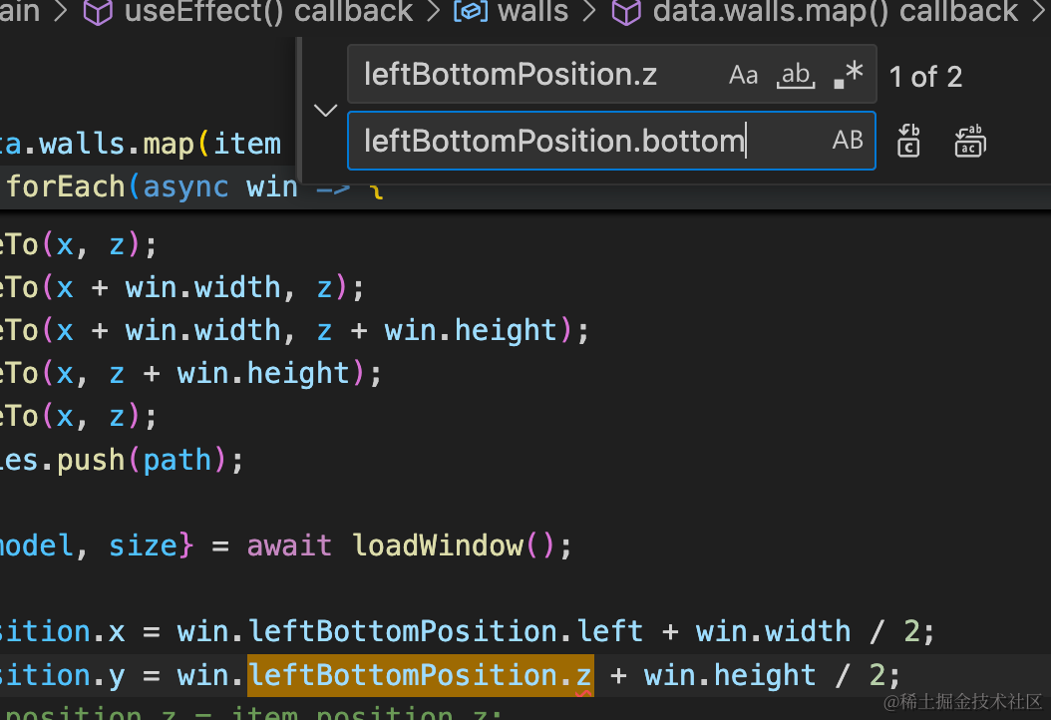Click the '1 of 2' match counter
This screenshot has height=720, width=1051.
coord(925,77)
